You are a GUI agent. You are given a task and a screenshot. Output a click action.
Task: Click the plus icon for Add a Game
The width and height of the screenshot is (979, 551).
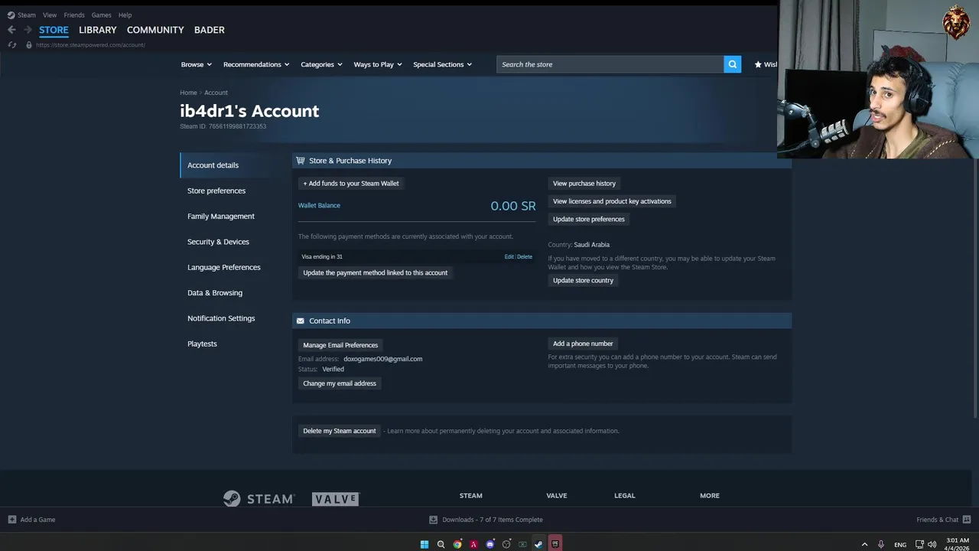pos(11,520)
